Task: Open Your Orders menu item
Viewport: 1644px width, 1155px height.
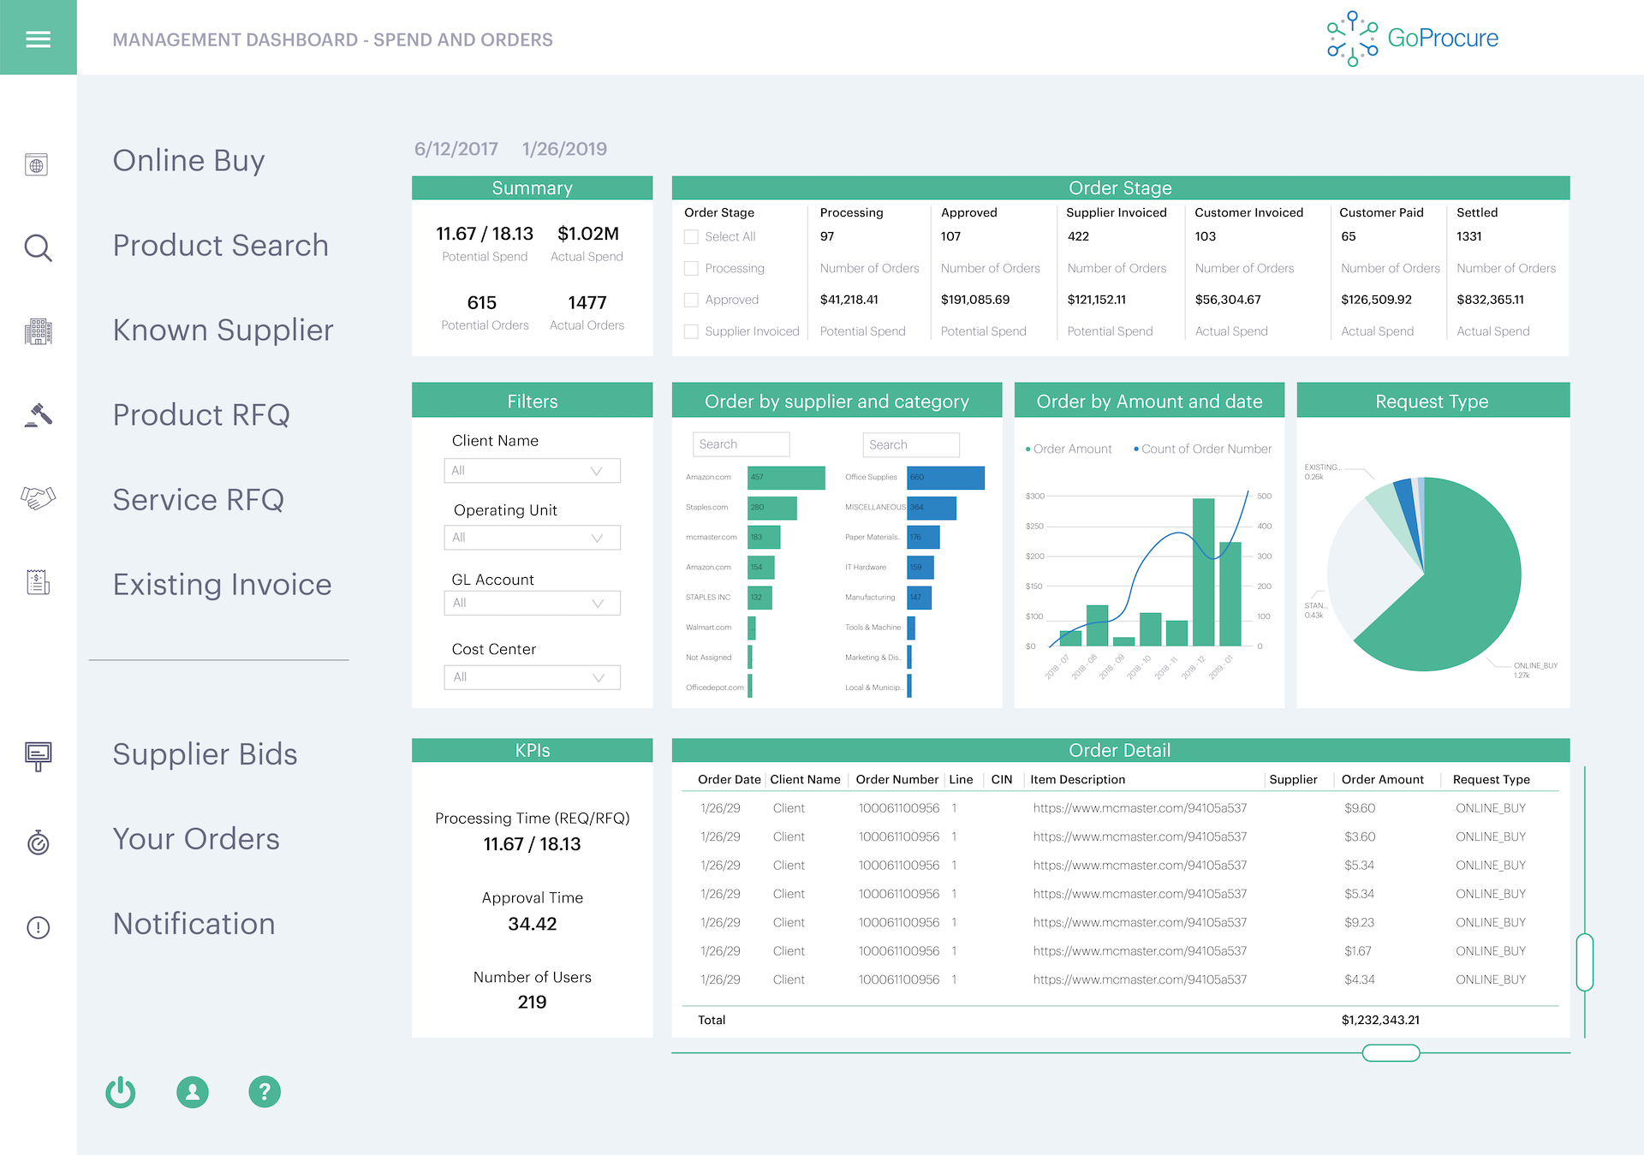Action: [x=196, y=839]
